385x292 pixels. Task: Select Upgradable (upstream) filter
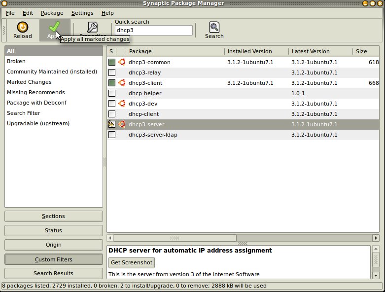54,123
